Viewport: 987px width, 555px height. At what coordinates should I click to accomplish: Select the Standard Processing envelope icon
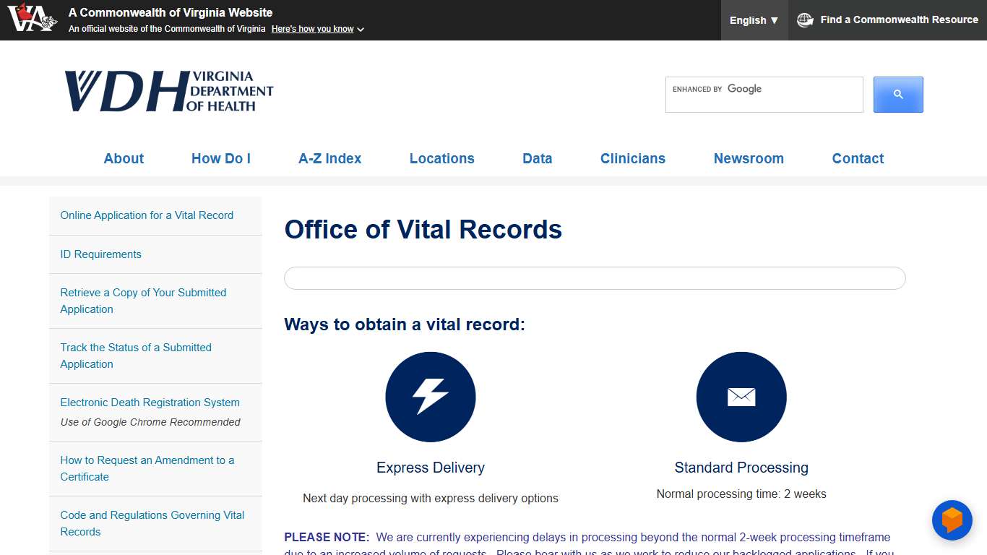pyautogui.click(x=741, y=397)
